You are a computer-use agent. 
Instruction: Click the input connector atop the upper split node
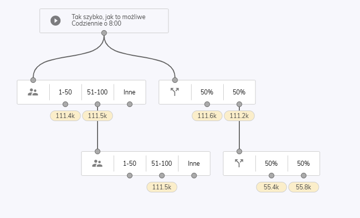coord(175,80)
